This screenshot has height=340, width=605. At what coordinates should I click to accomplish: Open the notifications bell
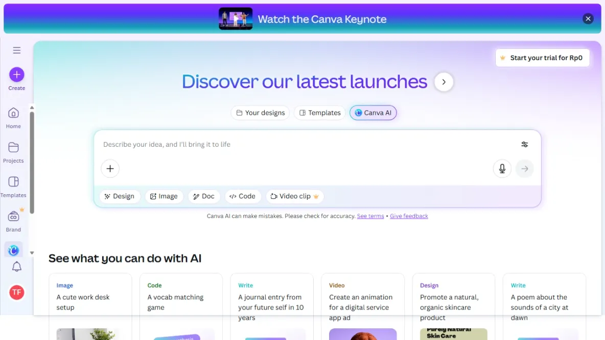point(16,267)
